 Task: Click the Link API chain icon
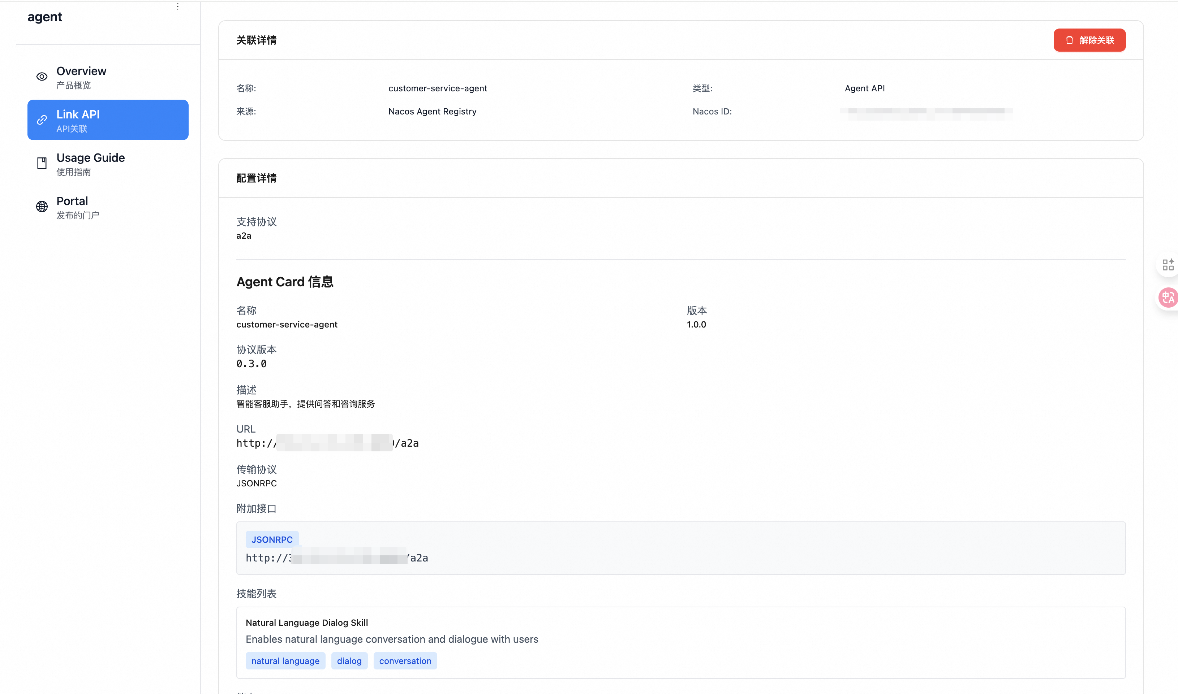pyautogui.click(x=42, y=120)
